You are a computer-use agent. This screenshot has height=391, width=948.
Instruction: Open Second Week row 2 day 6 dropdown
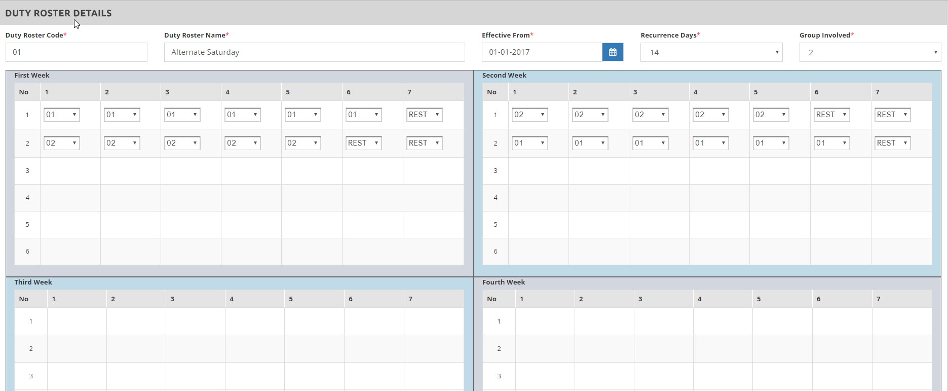coord(832,143)
